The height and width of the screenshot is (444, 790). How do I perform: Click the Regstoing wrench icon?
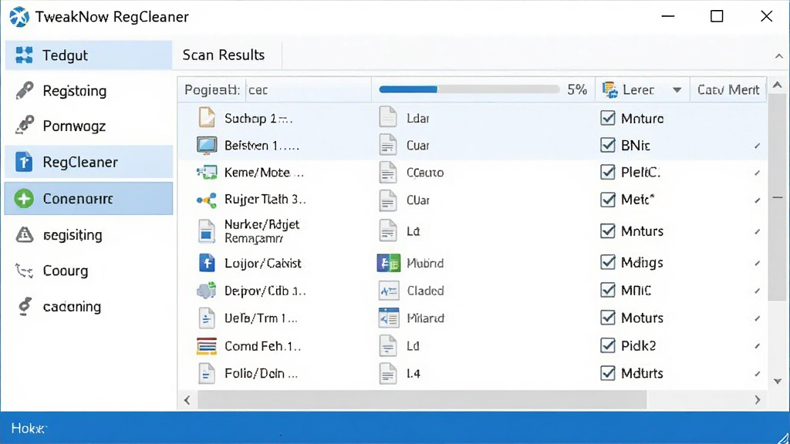click(24, 91)
